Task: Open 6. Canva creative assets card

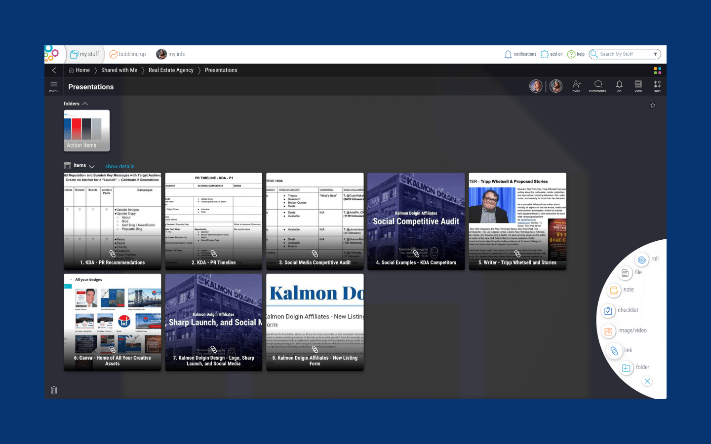Action: (113, 322)
